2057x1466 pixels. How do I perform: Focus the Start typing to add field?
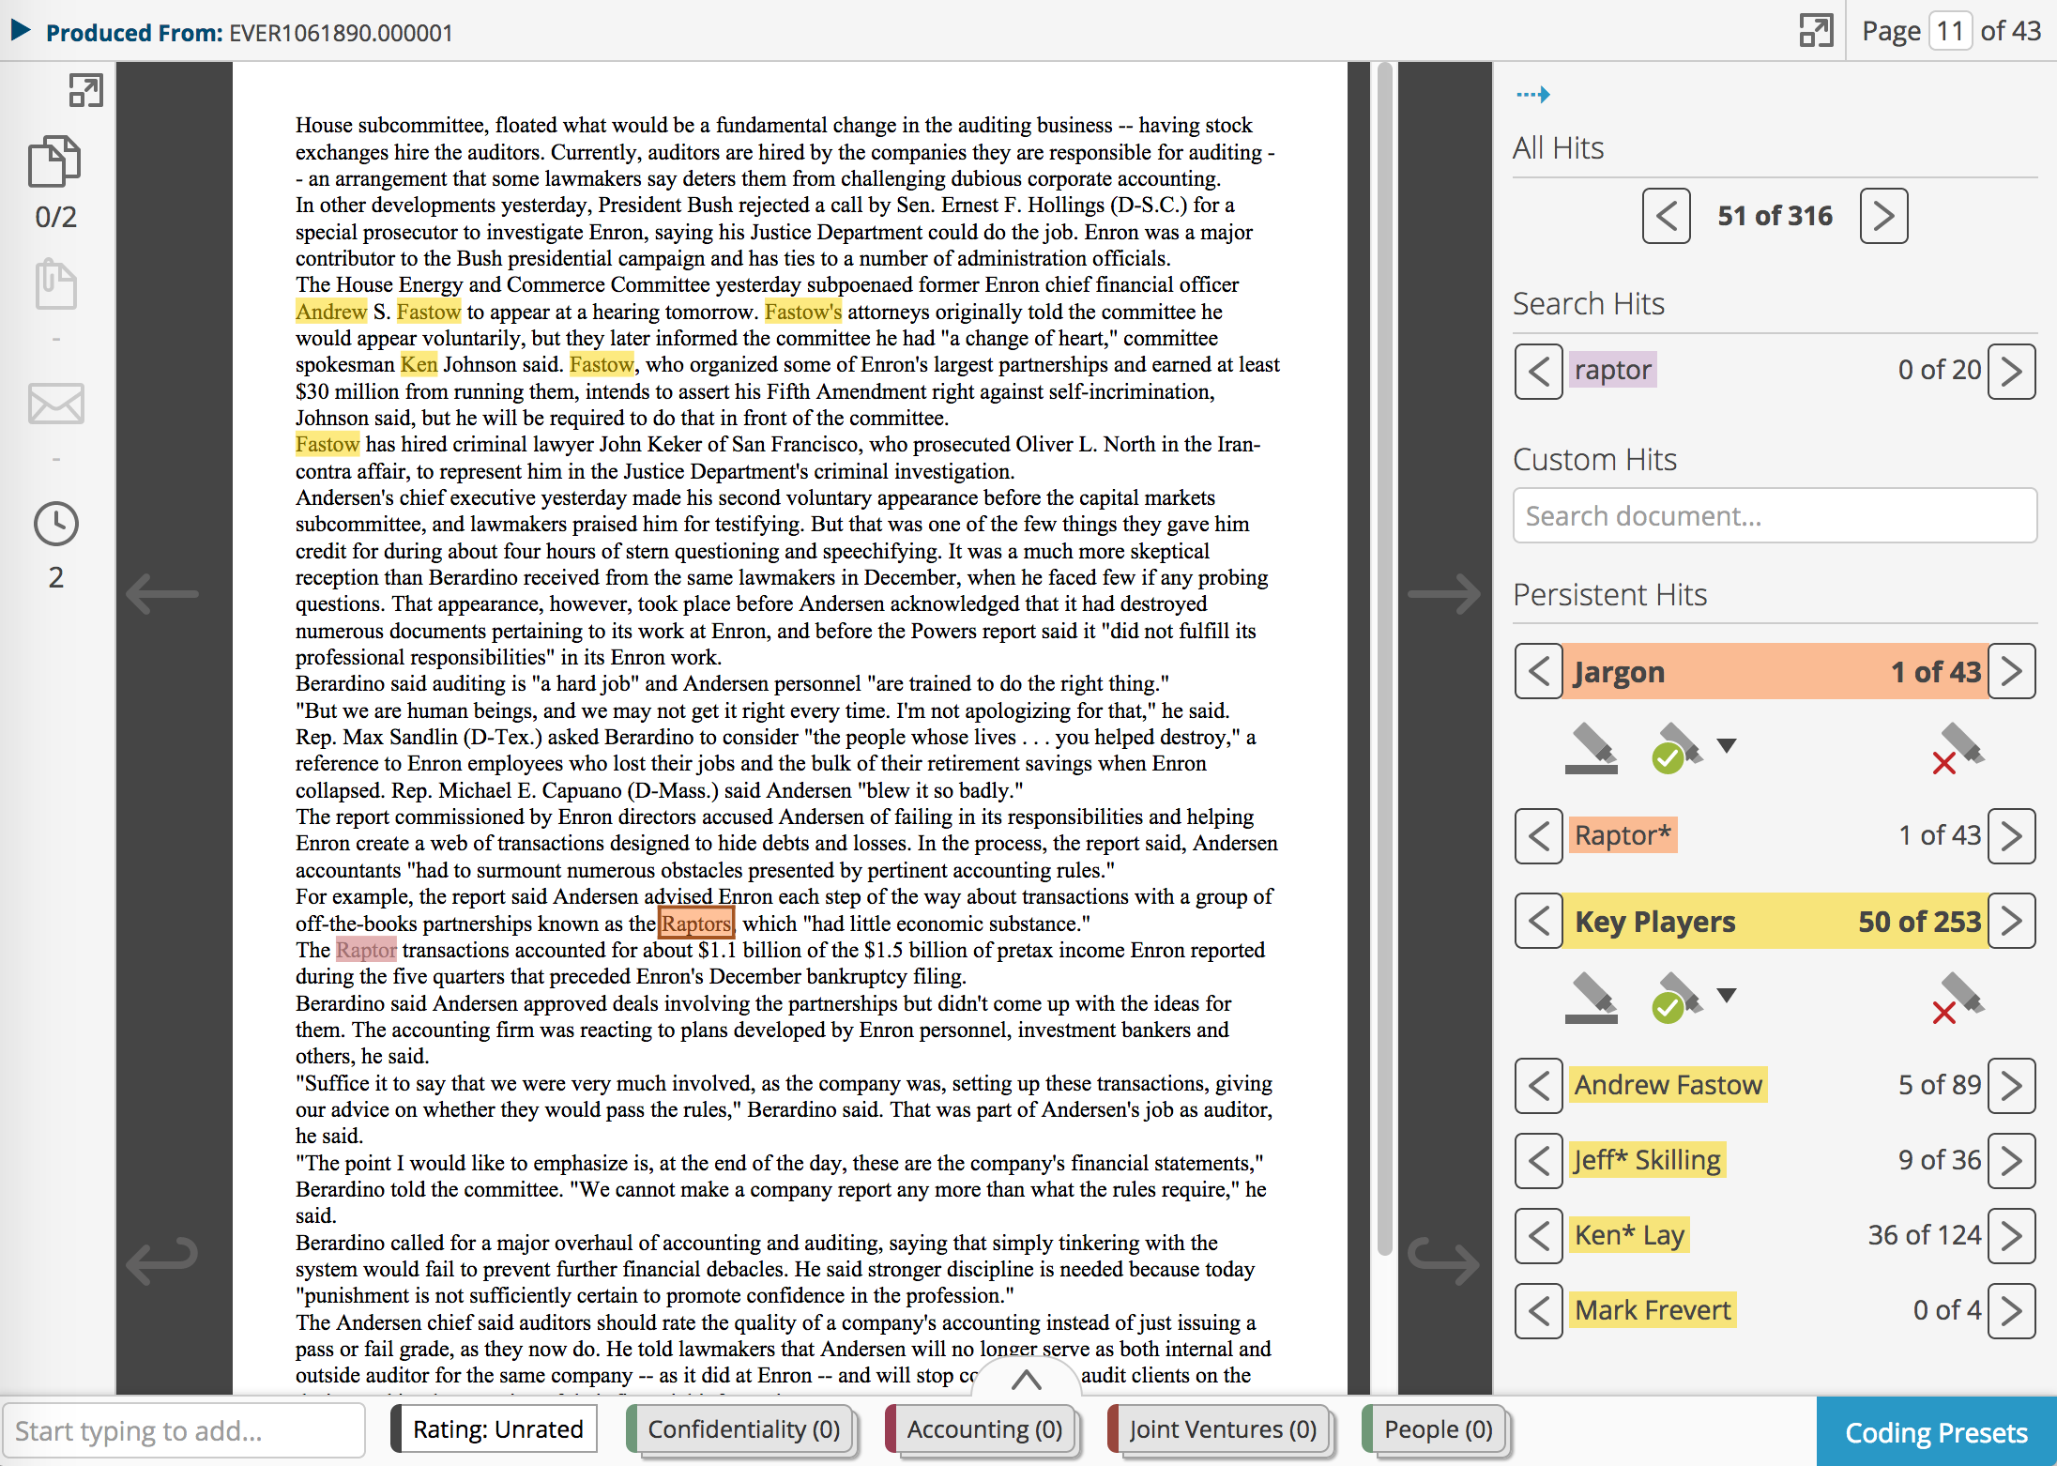[184, 1430]
